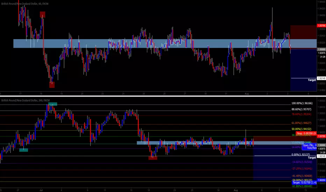This screenshot has height=192, width=326.
Task: Select the Target label in the 60-minute chart
Action: coord(312,80)
